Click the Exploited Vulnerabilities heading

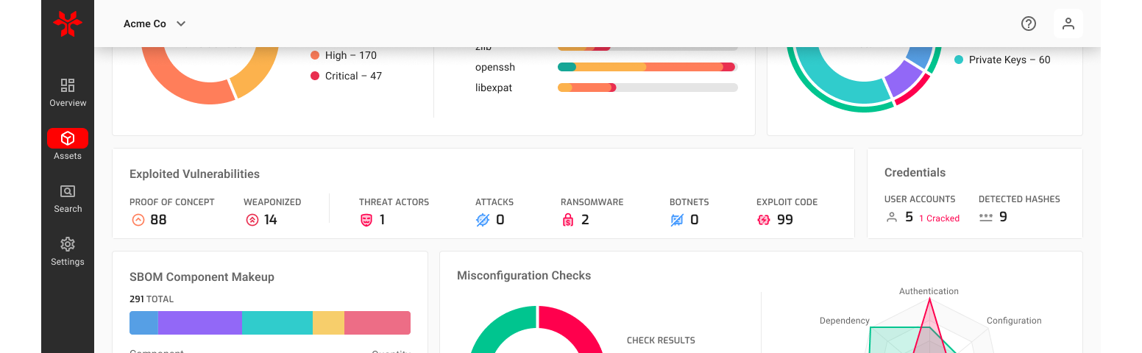tap(194, 174)
